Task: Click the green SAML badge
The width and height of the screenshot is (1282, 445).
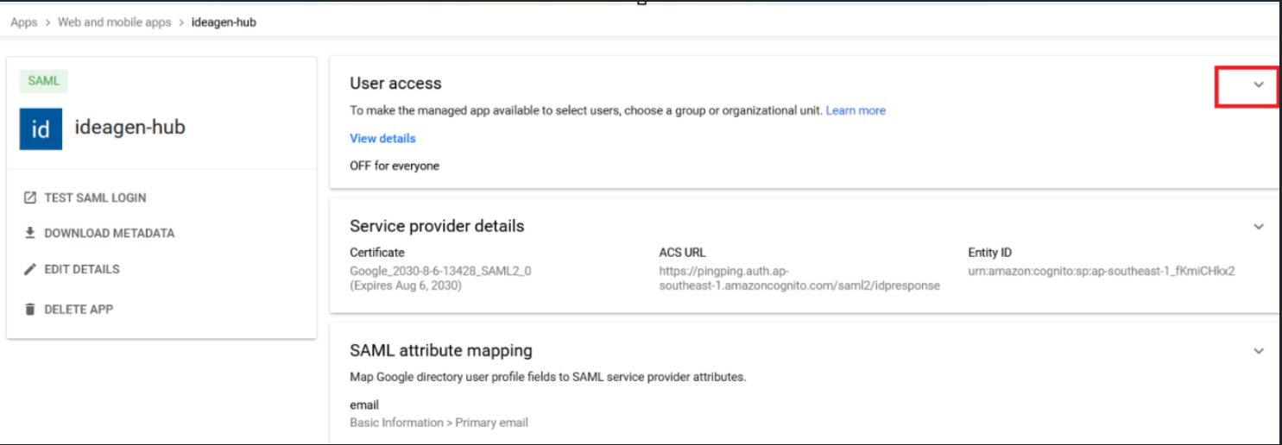Action: [x=44, y=81]
